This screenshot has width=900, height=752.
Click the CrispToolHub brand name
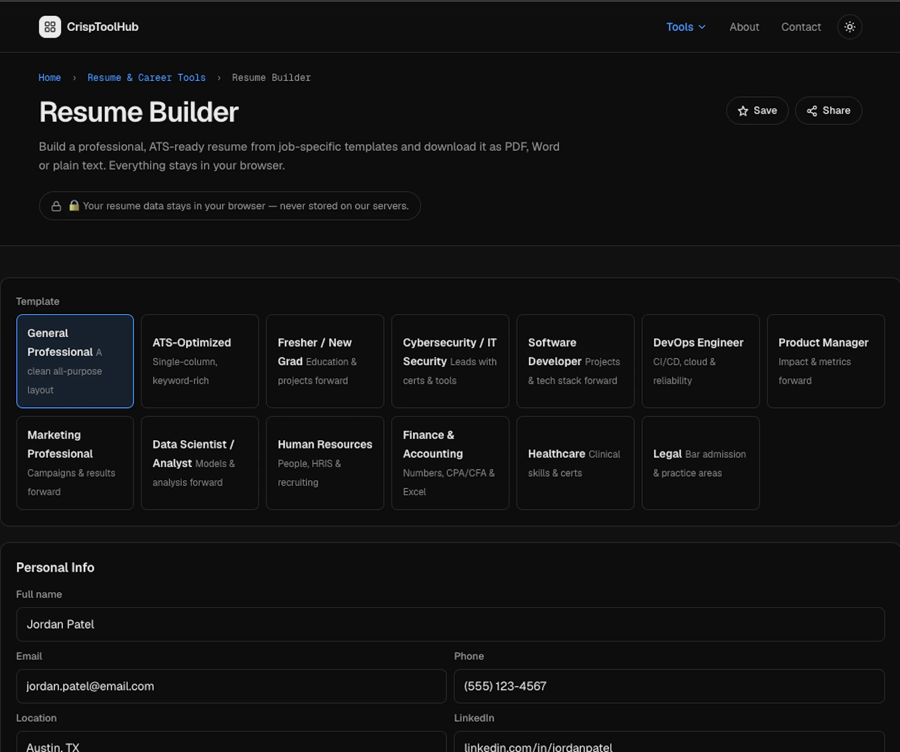pos(102,26)
